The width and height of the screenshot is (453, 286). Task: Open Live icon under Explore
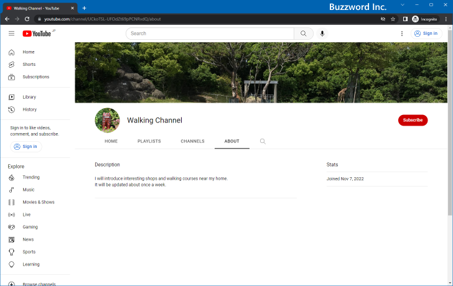[11, 214]
